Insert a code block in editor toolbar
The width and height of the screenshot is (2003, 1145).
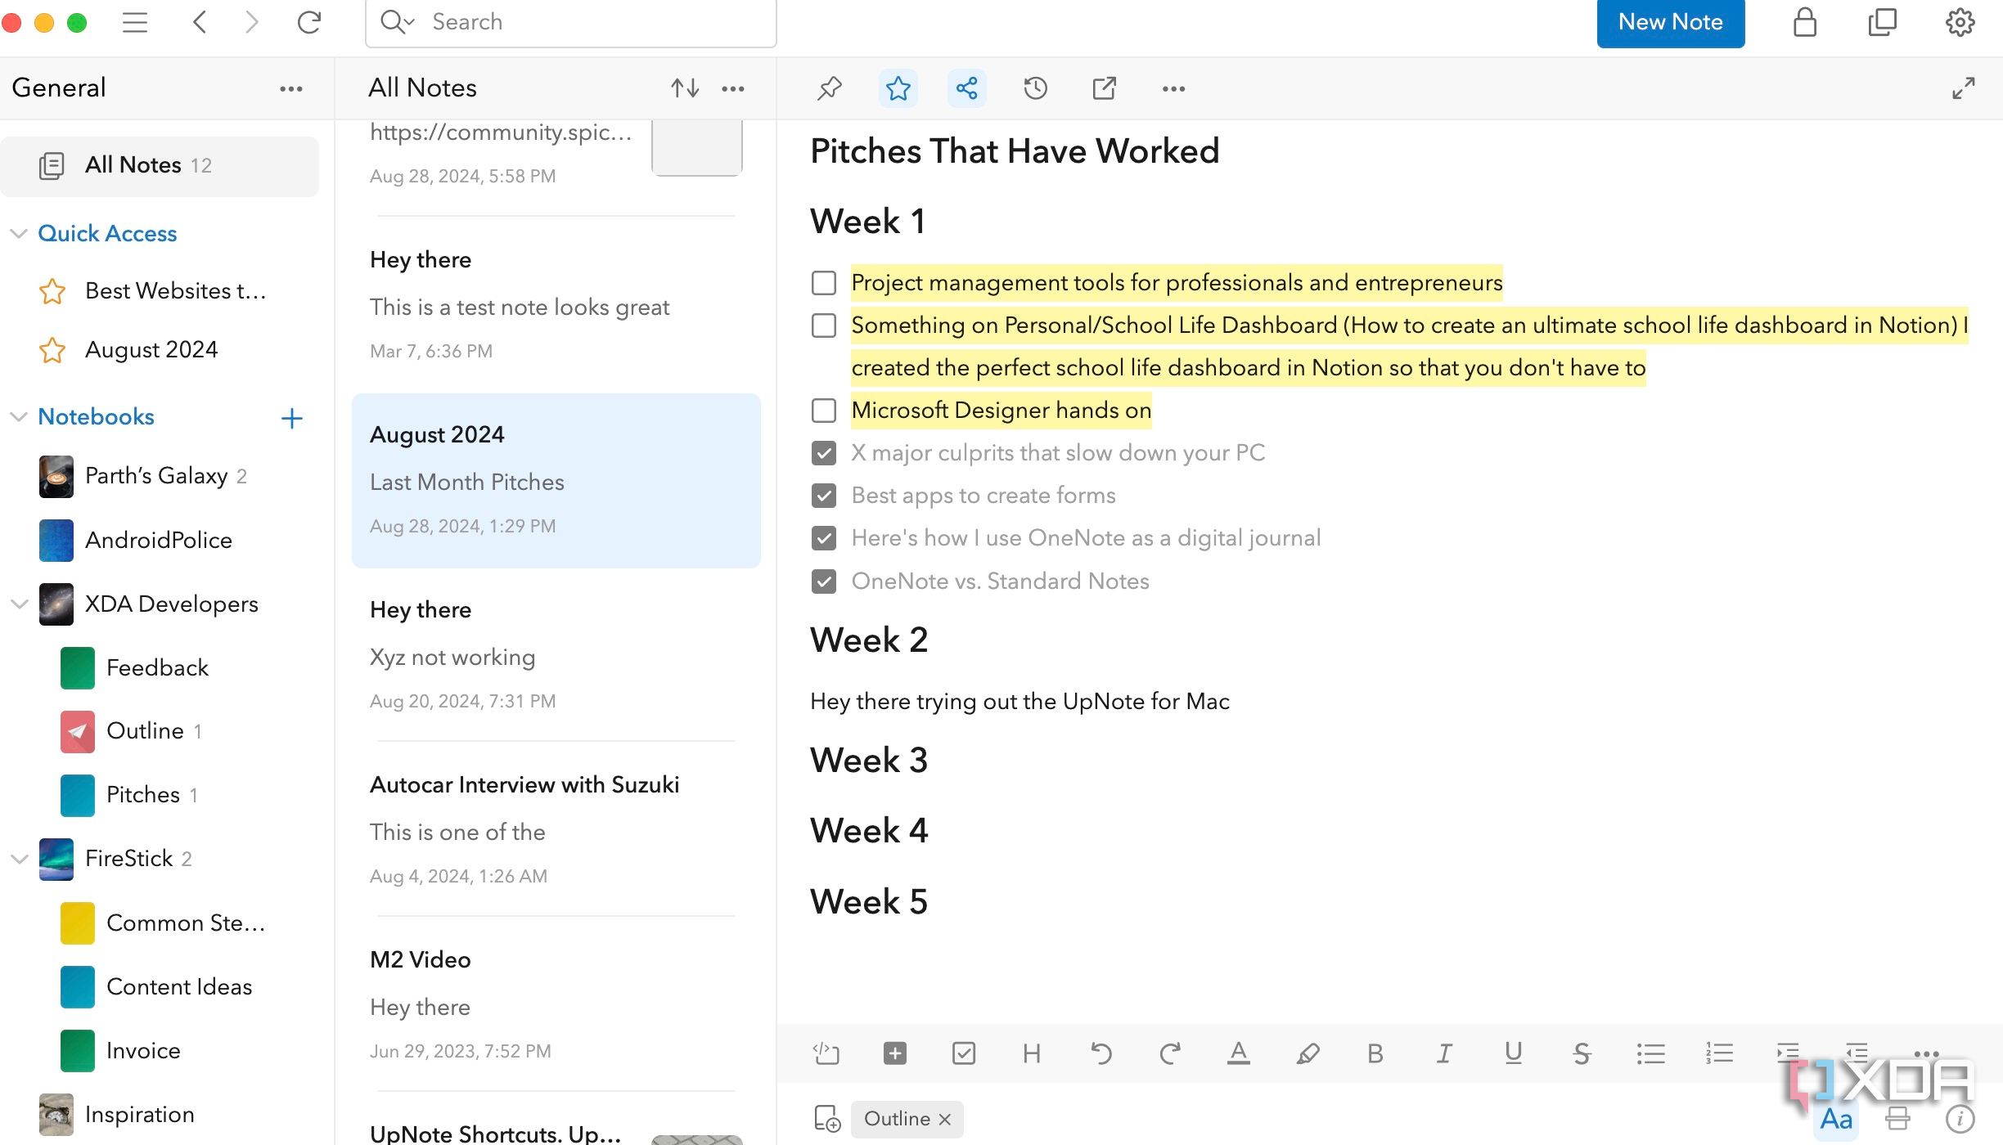click(826, 1053)
